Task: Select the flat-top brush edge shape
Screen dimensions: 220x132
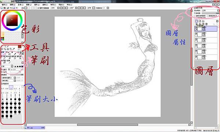Action: [x=22, y=66]
